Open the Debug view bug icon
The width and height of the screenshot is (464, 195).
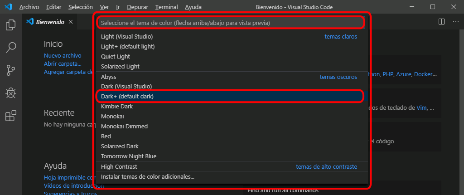coord(11,93)
